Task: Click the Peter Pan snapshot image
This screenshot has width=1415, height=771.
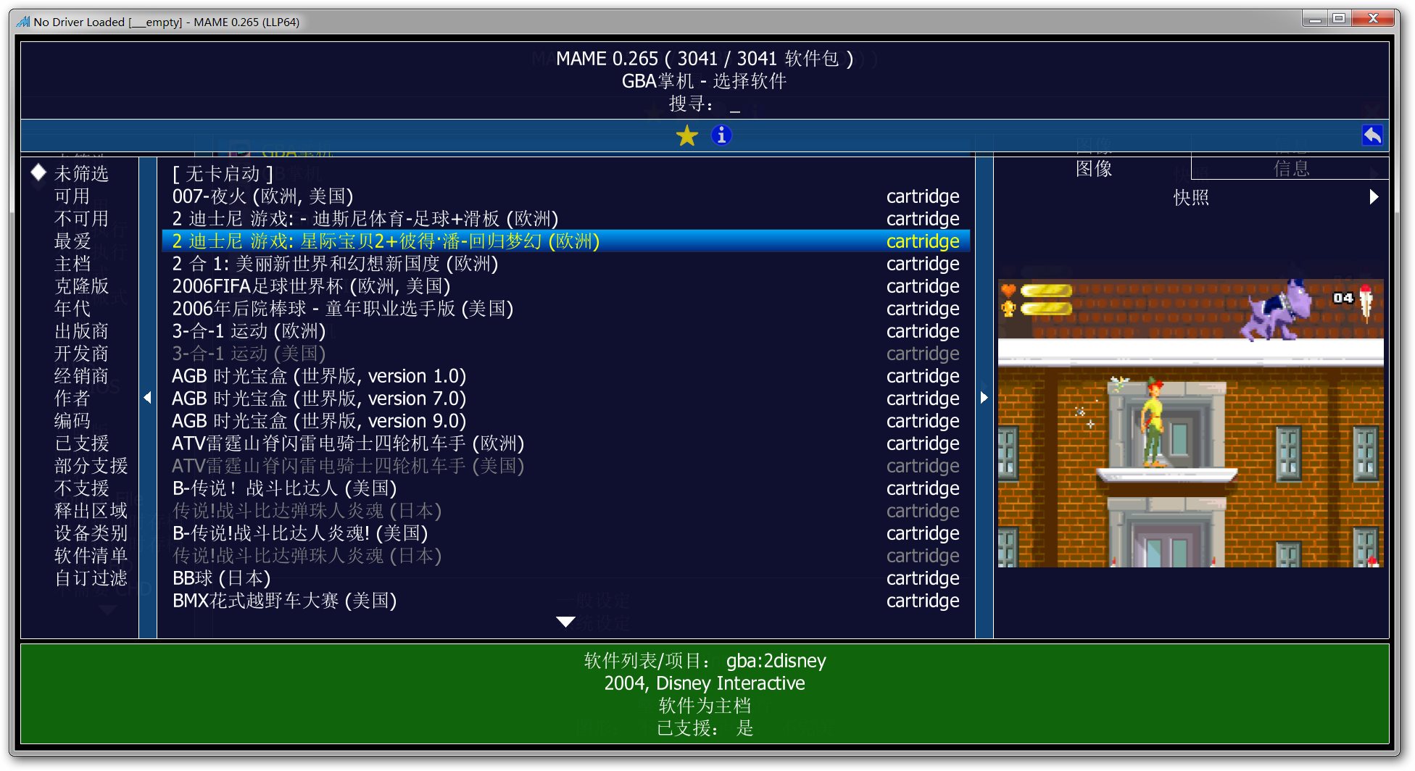Action: coord(1190,423)
